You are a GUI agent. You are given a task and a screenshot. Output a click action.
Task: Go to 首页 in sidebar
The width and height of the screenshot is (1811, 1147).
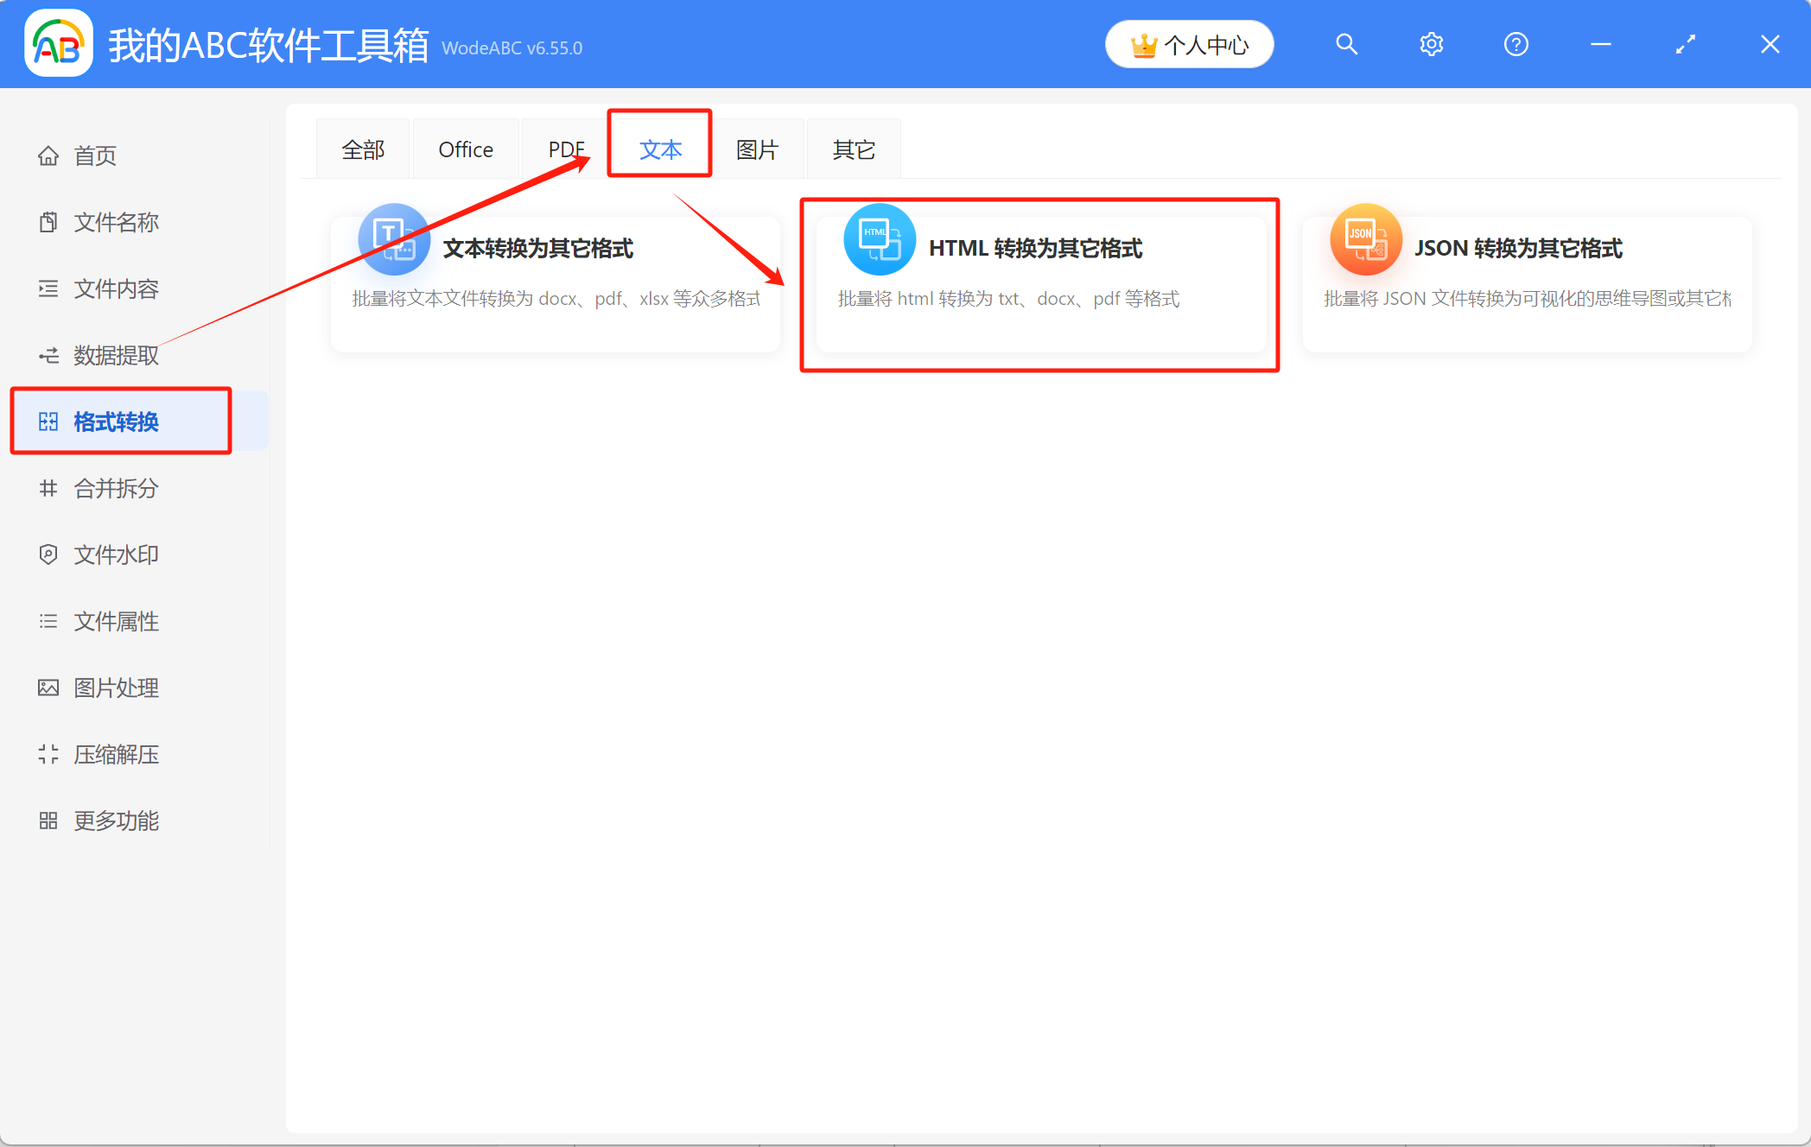(x=95, y=155)
